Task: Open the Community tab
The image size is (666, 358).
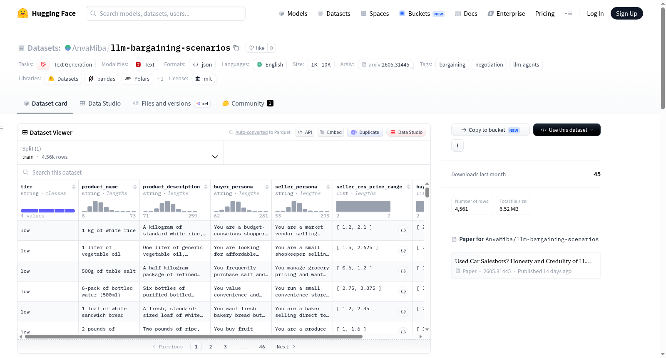Action: point(248,104)
